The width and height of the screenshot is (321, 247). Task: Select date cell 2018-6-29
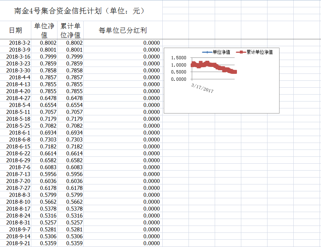[16, 160]
